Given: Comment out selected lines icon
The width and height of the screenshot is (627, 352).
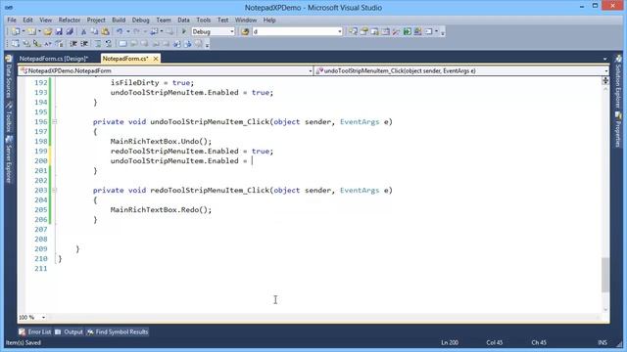Looking at the screenshot, I should click(98, 43).
